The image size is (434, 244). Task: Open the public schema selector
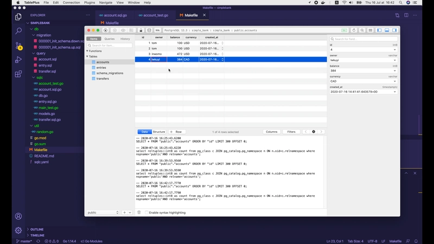[103, 213]
